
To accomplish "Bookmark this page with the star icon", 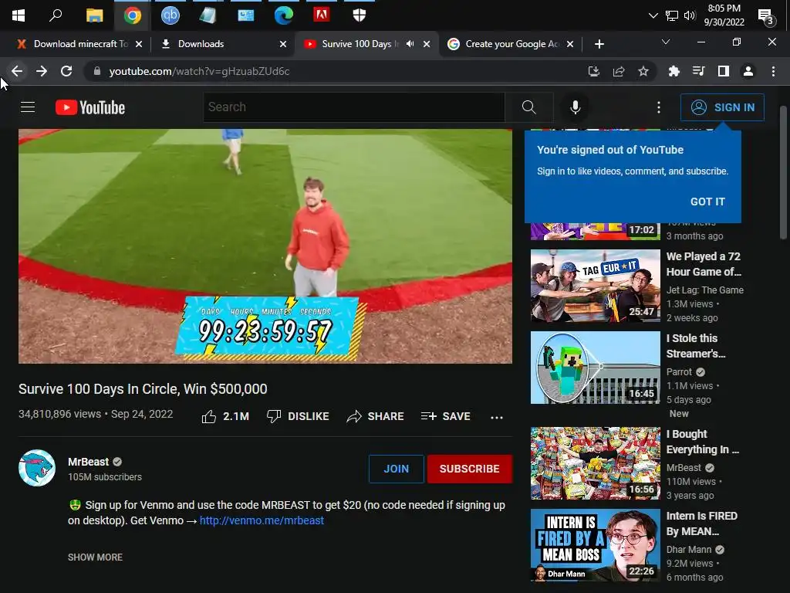I will point(643,71).
